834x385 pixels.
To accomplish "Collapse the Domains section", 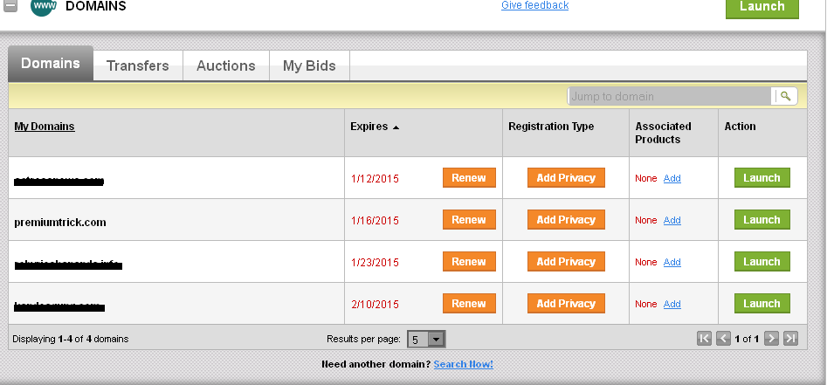I will [11, 6].
